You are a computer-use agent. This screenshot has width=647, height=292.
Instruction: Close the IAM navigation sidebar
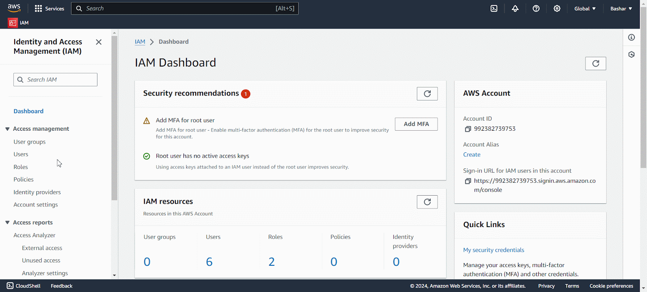tap(99, 42)
